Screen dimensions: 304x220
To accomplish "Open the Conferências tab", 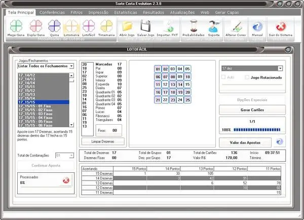I will point(52,13).
